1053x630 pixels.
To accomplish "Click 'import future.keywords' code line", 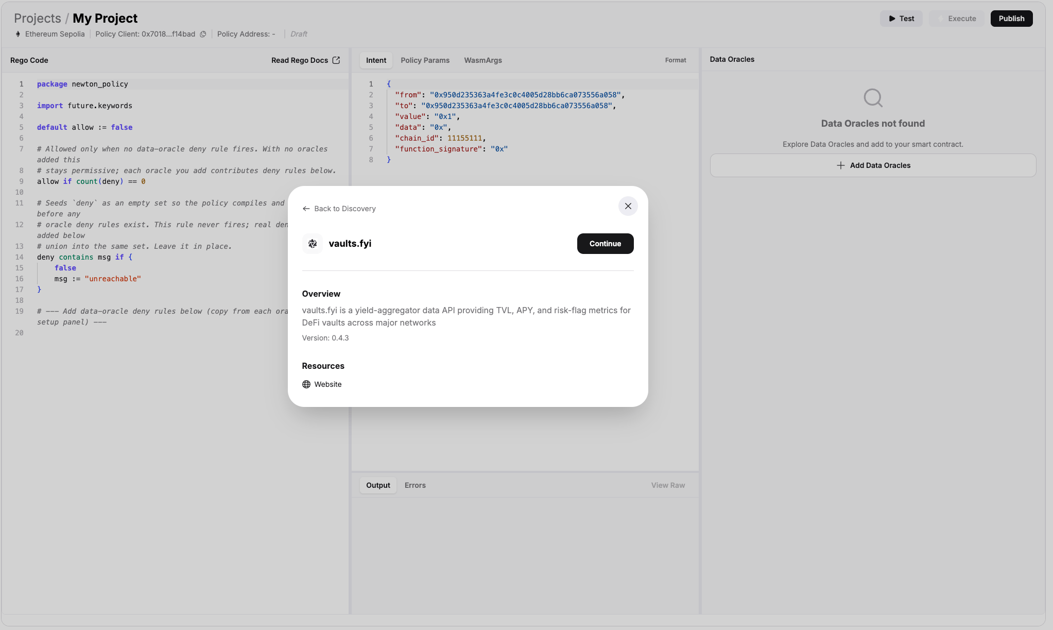I will [x=84, y=106].
